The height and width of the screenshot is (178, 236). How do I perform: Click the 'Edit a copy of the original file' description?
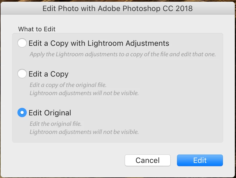(x=68, y=85)
